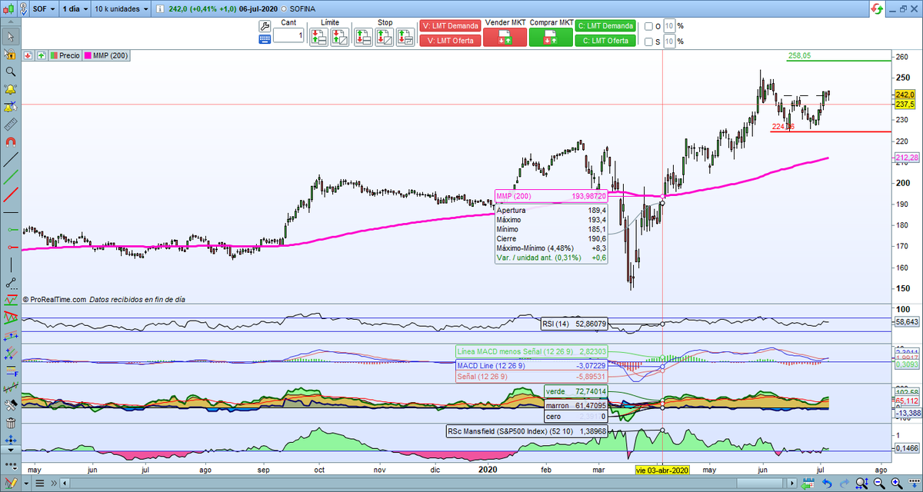The image size is (923, 492).
Task: Click the C: LMT Demanda button
Action: pos(605,26)
